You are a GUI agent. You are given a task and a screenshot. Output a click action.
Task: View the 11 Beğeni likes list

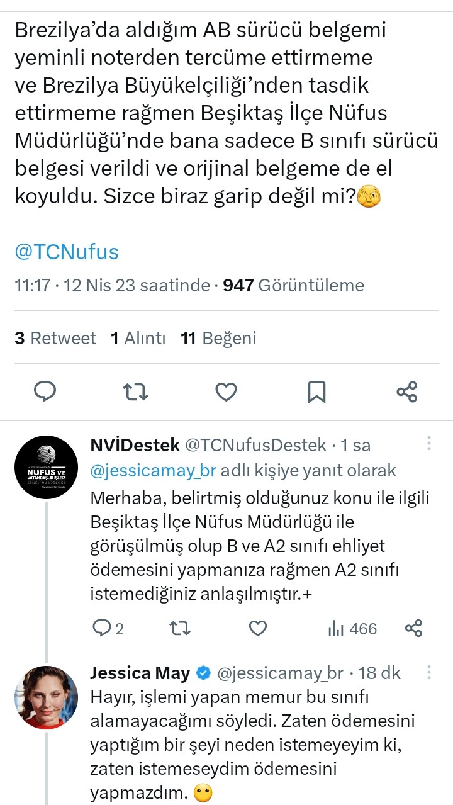(218, 338)
